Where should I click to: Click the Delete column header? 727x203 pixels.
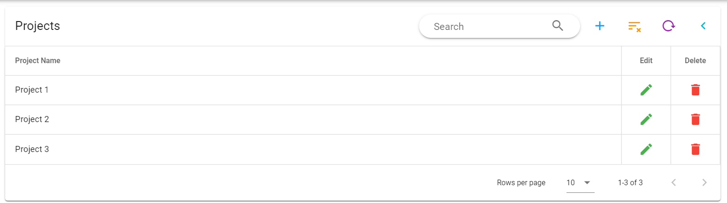pos(695,61)
